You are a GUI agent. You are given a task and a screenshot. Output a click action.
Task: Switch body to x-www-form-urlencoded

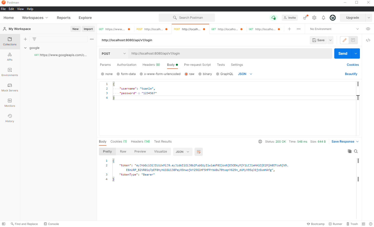160,74
